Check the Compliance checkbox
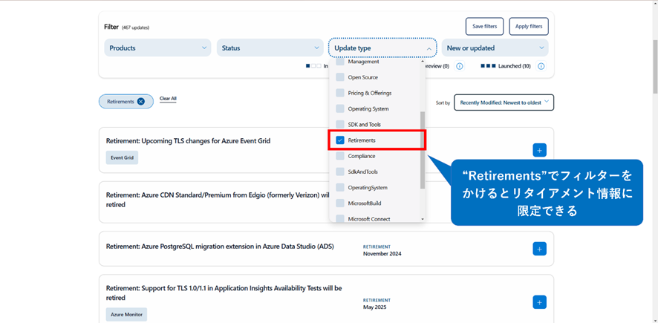 click(340, 156)
